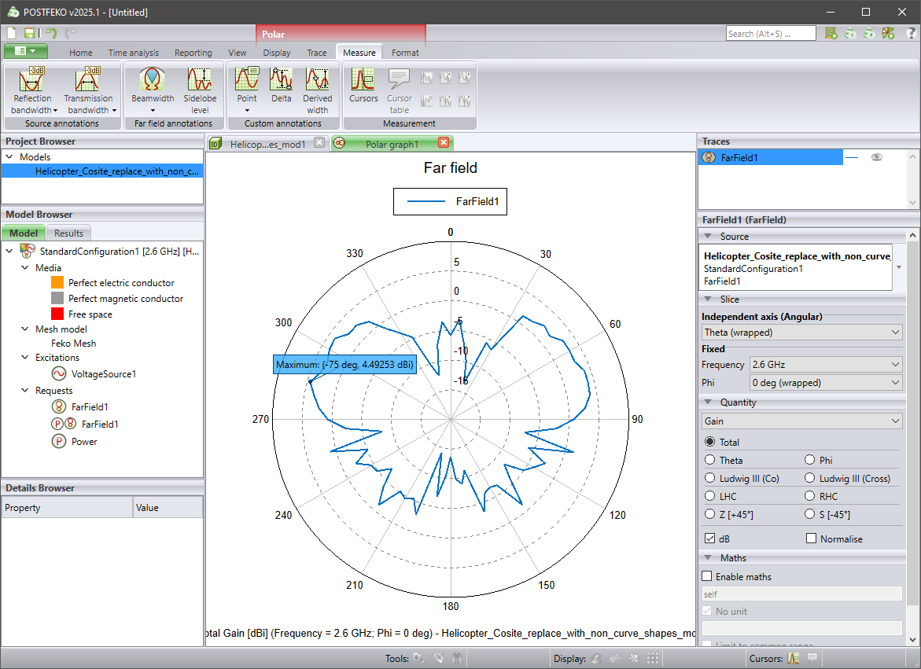This screenshot has width=921, height=669.
Task: Open the Phi 0 deg (wrapped) dropdown
Action: pos(826,383)
